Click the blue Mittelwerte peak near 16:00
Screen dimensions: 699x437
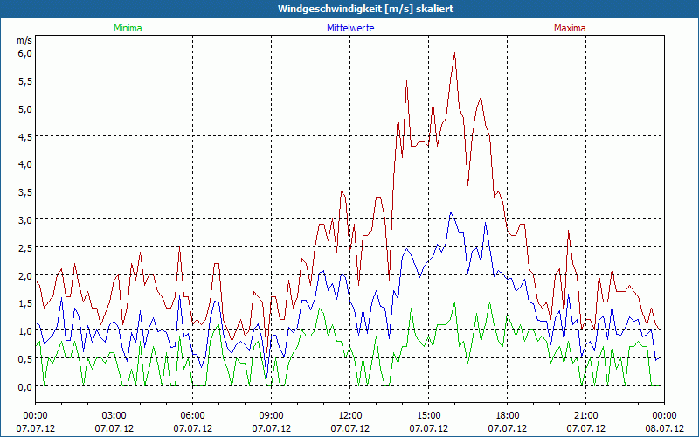451,212
